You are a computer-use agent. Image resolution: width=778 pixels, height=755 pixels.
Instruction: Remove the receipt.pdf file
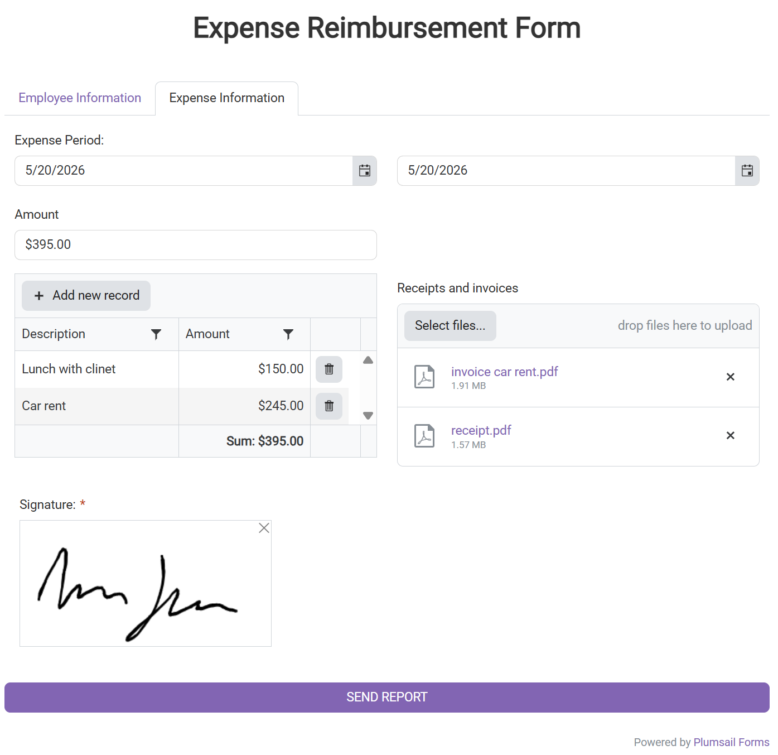(x=731, y=436)
